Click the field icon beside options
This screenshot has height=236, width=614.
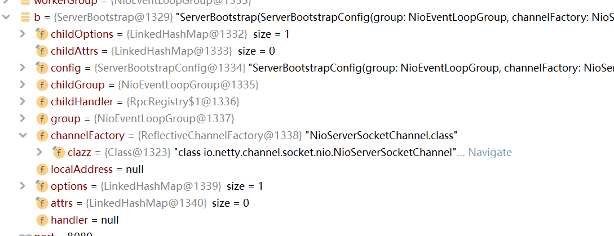42,186
